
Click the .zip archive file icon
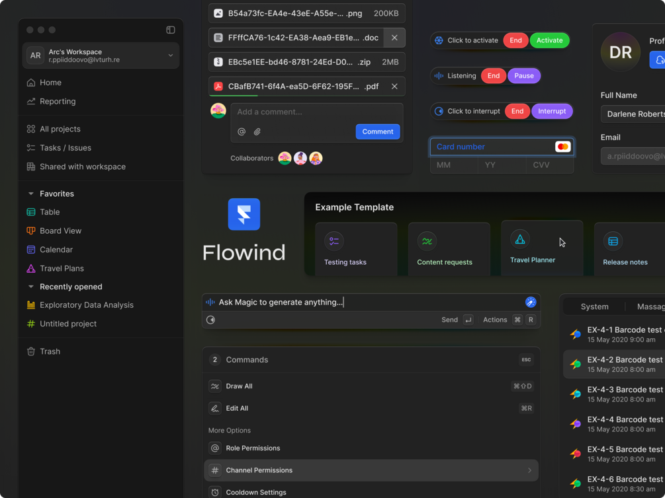click(x=218, y=62)
